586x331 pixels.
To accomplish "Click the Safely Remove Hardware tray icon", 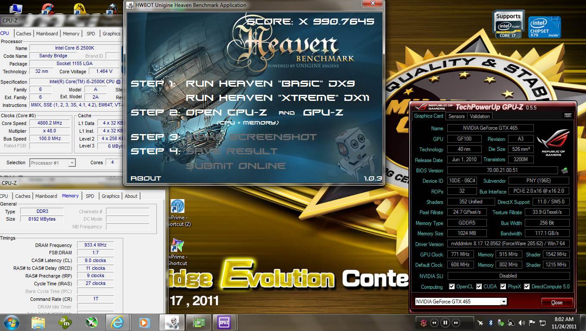I will coord(501,322).
